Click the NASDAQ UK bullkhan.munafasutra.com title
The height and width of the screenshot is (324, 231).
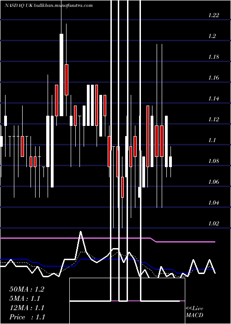pos(49,6)
